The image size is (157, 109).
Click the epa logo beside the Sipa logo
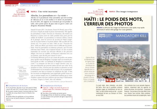[x=101, y=80]
